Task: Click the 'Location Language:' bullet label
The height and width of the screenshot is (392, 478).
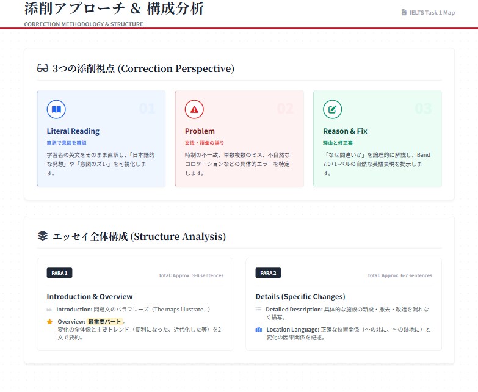Action: [293, 330]
